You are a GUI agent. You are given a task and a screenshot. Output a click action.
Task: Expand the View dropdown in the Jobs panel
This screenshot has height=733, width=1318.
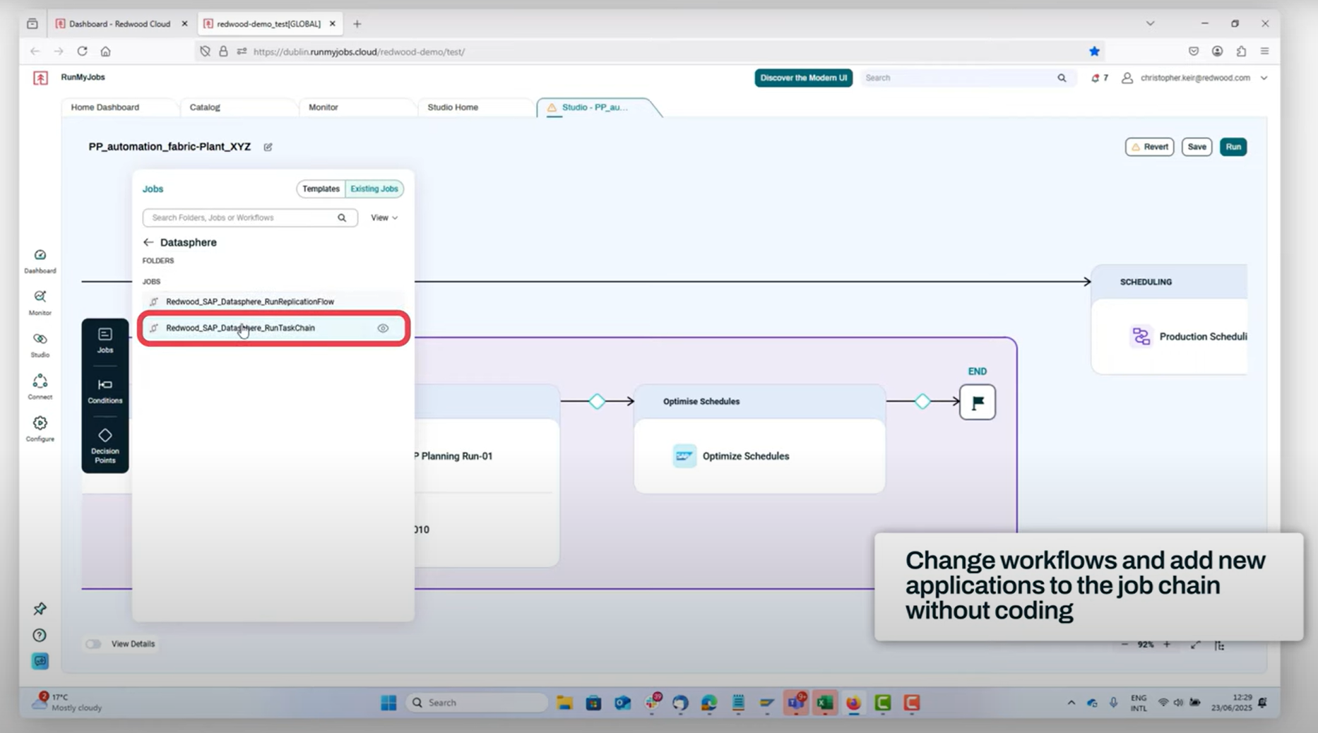384,217
